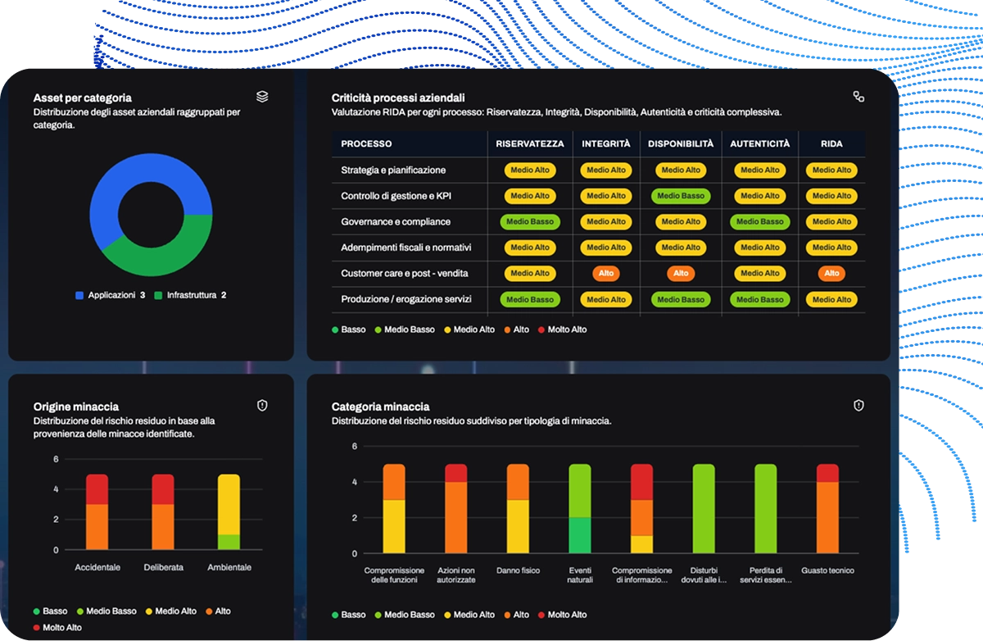Click the Deliberata axis label

coord(163,567)
